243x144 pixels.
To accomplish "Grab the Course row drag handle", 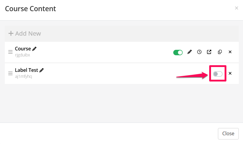I will 10,52.
